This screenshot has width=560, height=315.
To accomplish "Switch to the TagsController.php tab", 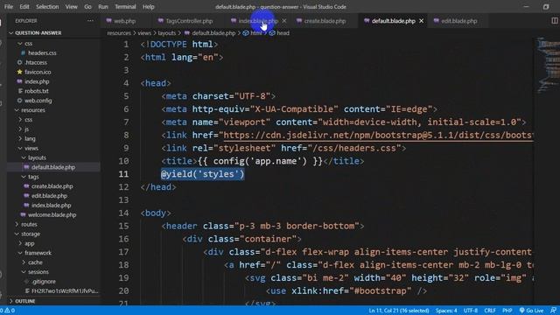I will tap(189, 21).
